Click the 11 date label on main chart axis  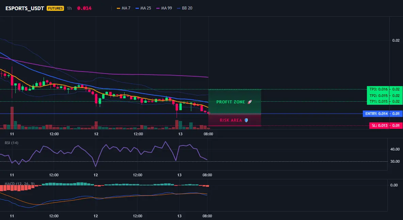click(x=12, y=134)
